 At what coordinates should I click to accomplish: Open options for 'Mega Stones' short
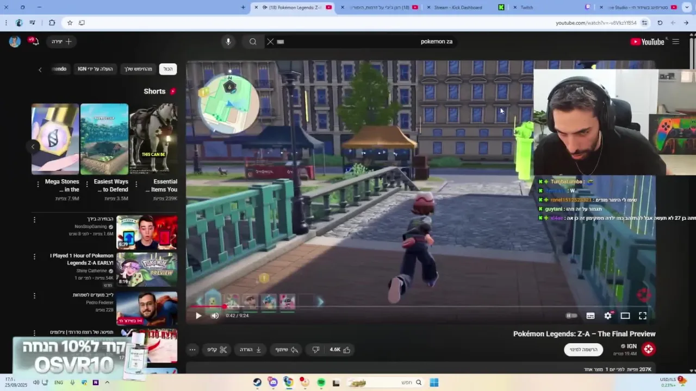click(x=38, y=185)
